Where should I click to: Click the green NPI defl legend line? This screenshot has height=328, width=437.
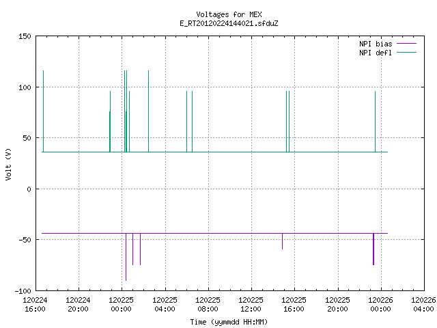click(x=406, y=53)
